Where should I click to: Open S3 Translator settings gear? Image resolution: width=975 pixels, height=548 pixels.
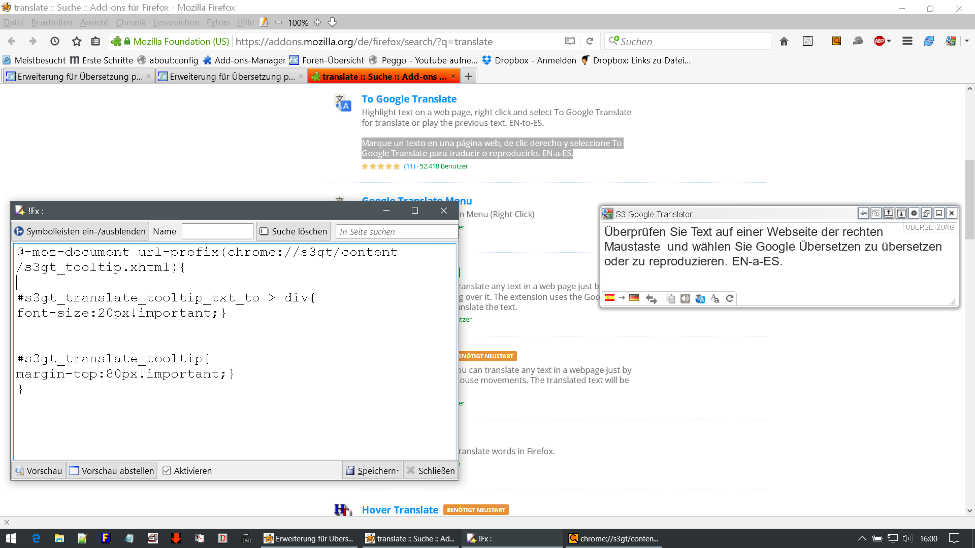click(x=914, y=214)
